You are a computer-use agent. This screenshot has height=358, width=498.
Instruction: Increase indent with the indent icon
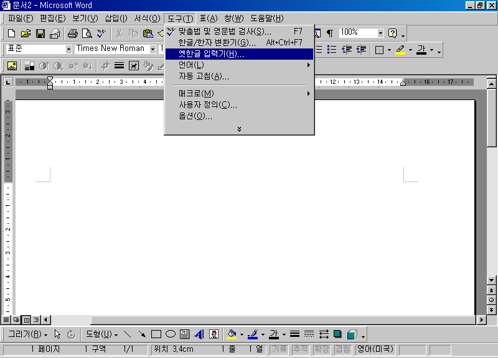361,50
